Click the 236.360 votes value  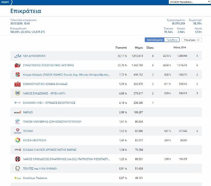click(x=138, y=103)
